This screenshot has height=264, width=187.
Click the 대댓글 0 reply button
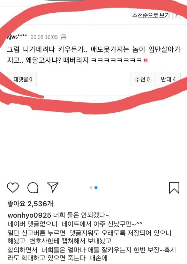(x=22, y=79)
